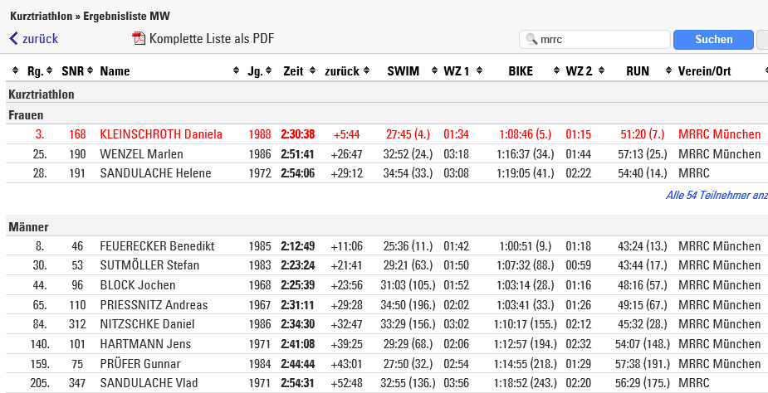Sort results by RUN time header

pos(638,71)
